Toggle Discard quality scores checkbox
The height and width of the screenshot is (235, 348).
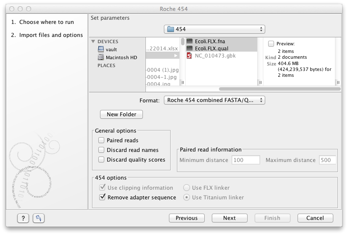(101, 160)
